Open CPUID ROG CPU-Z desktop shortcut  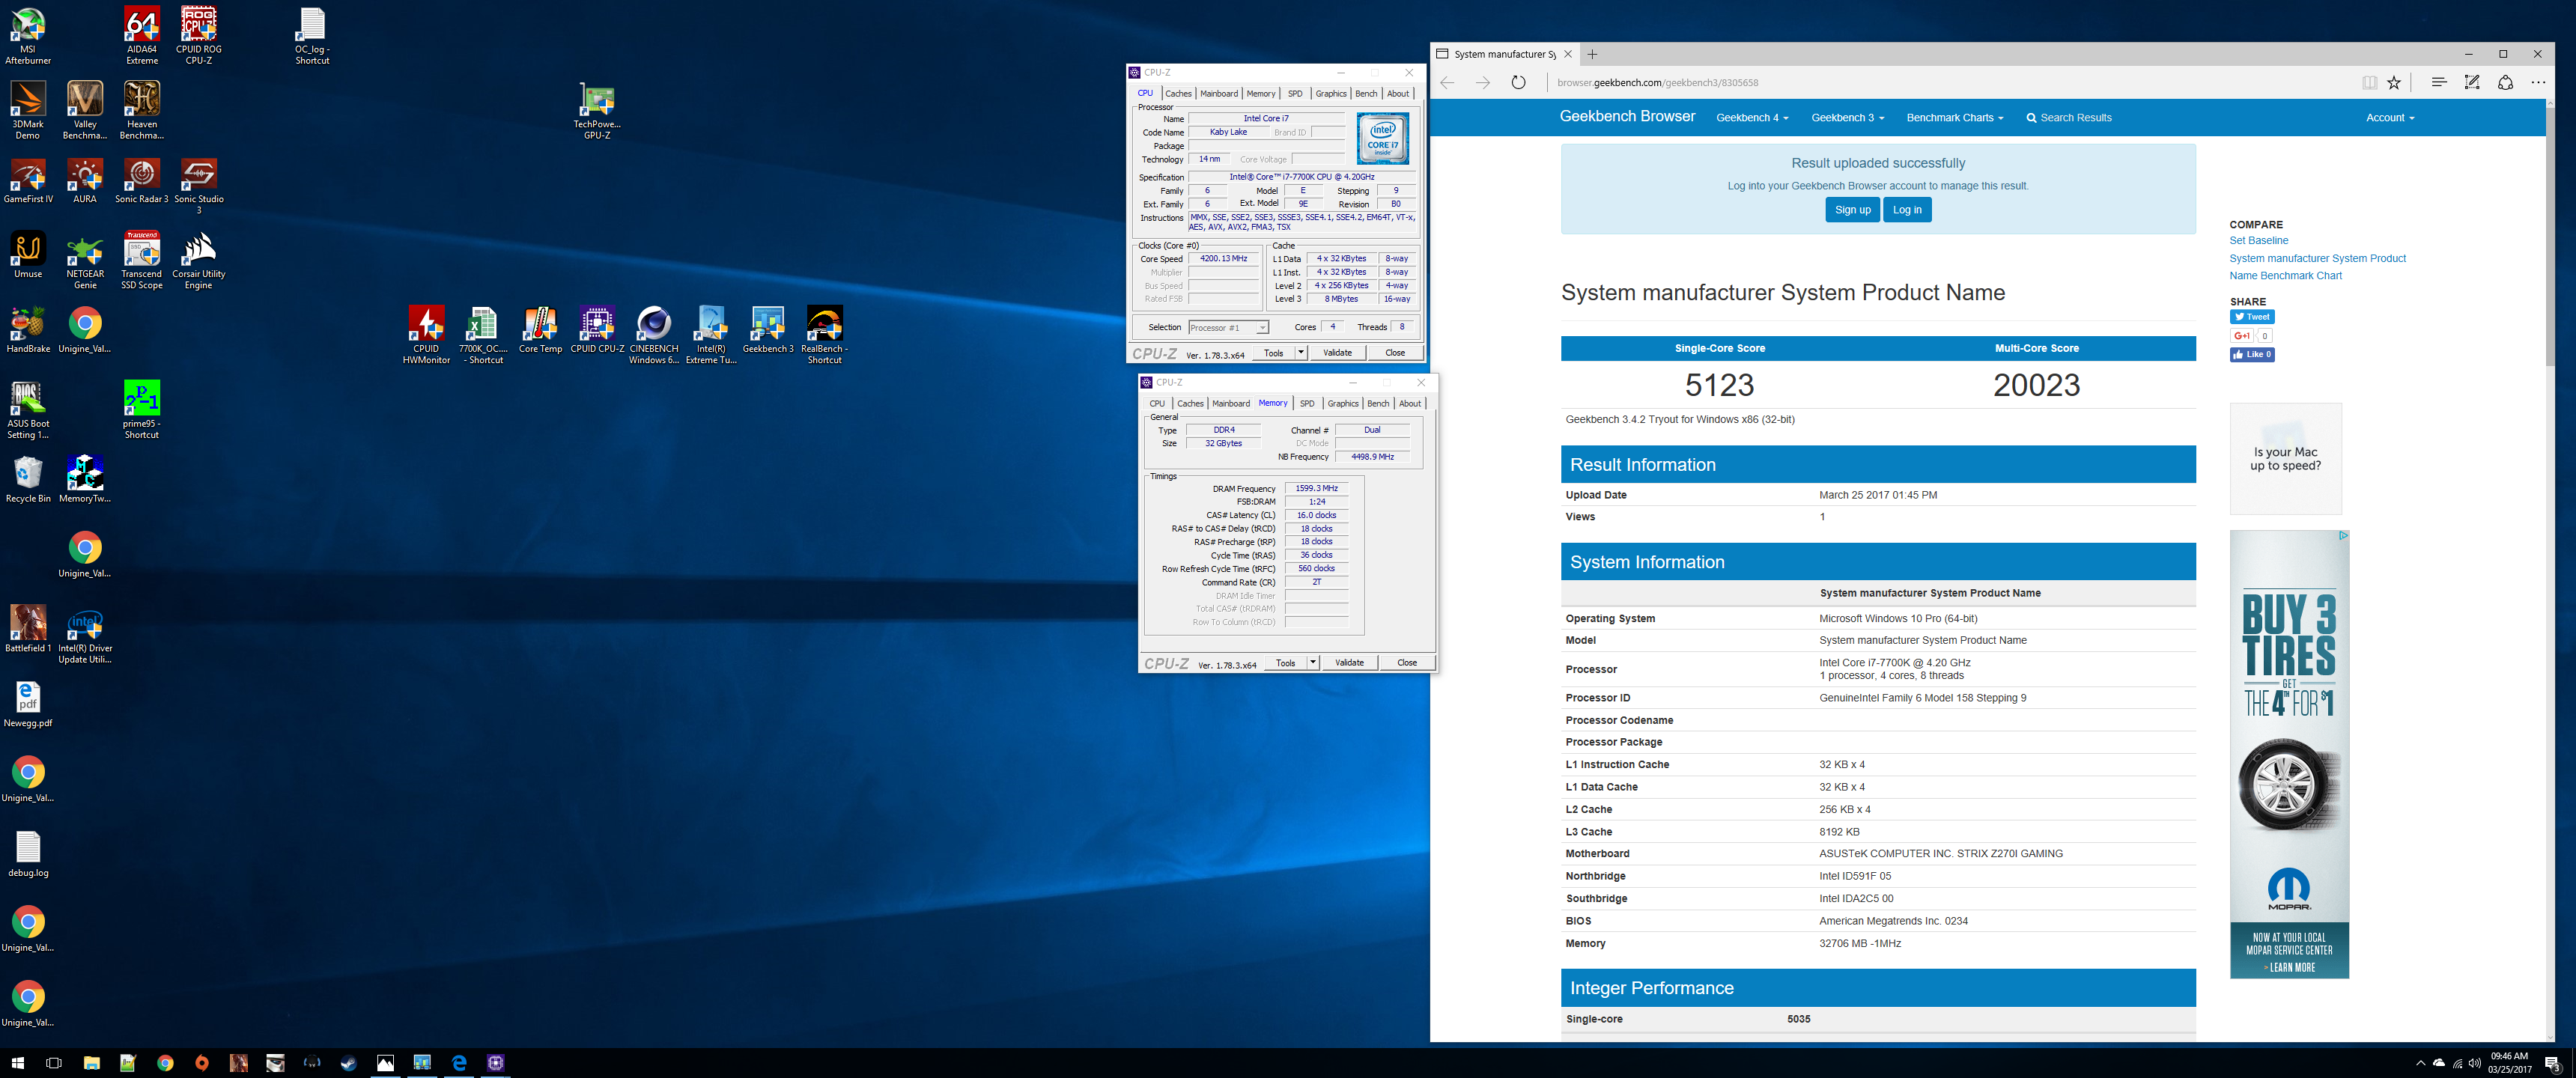tap(198, 36)
